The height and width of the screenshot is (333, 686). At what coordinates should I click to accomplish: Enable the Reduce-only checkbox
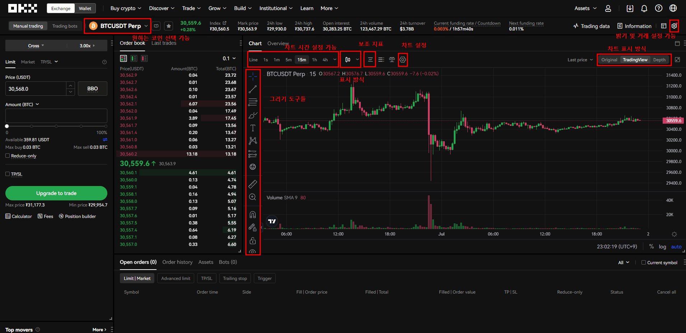[8, 156]
